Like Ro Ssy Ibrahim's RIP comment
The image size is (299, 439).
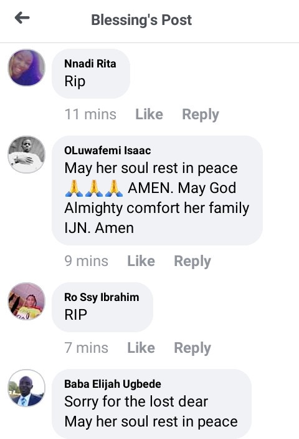[x=141, y=348]
